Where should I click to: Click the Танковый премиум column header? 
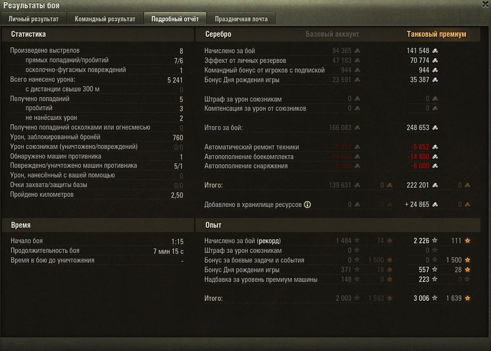pyautogui.click(x=436, y=34)
